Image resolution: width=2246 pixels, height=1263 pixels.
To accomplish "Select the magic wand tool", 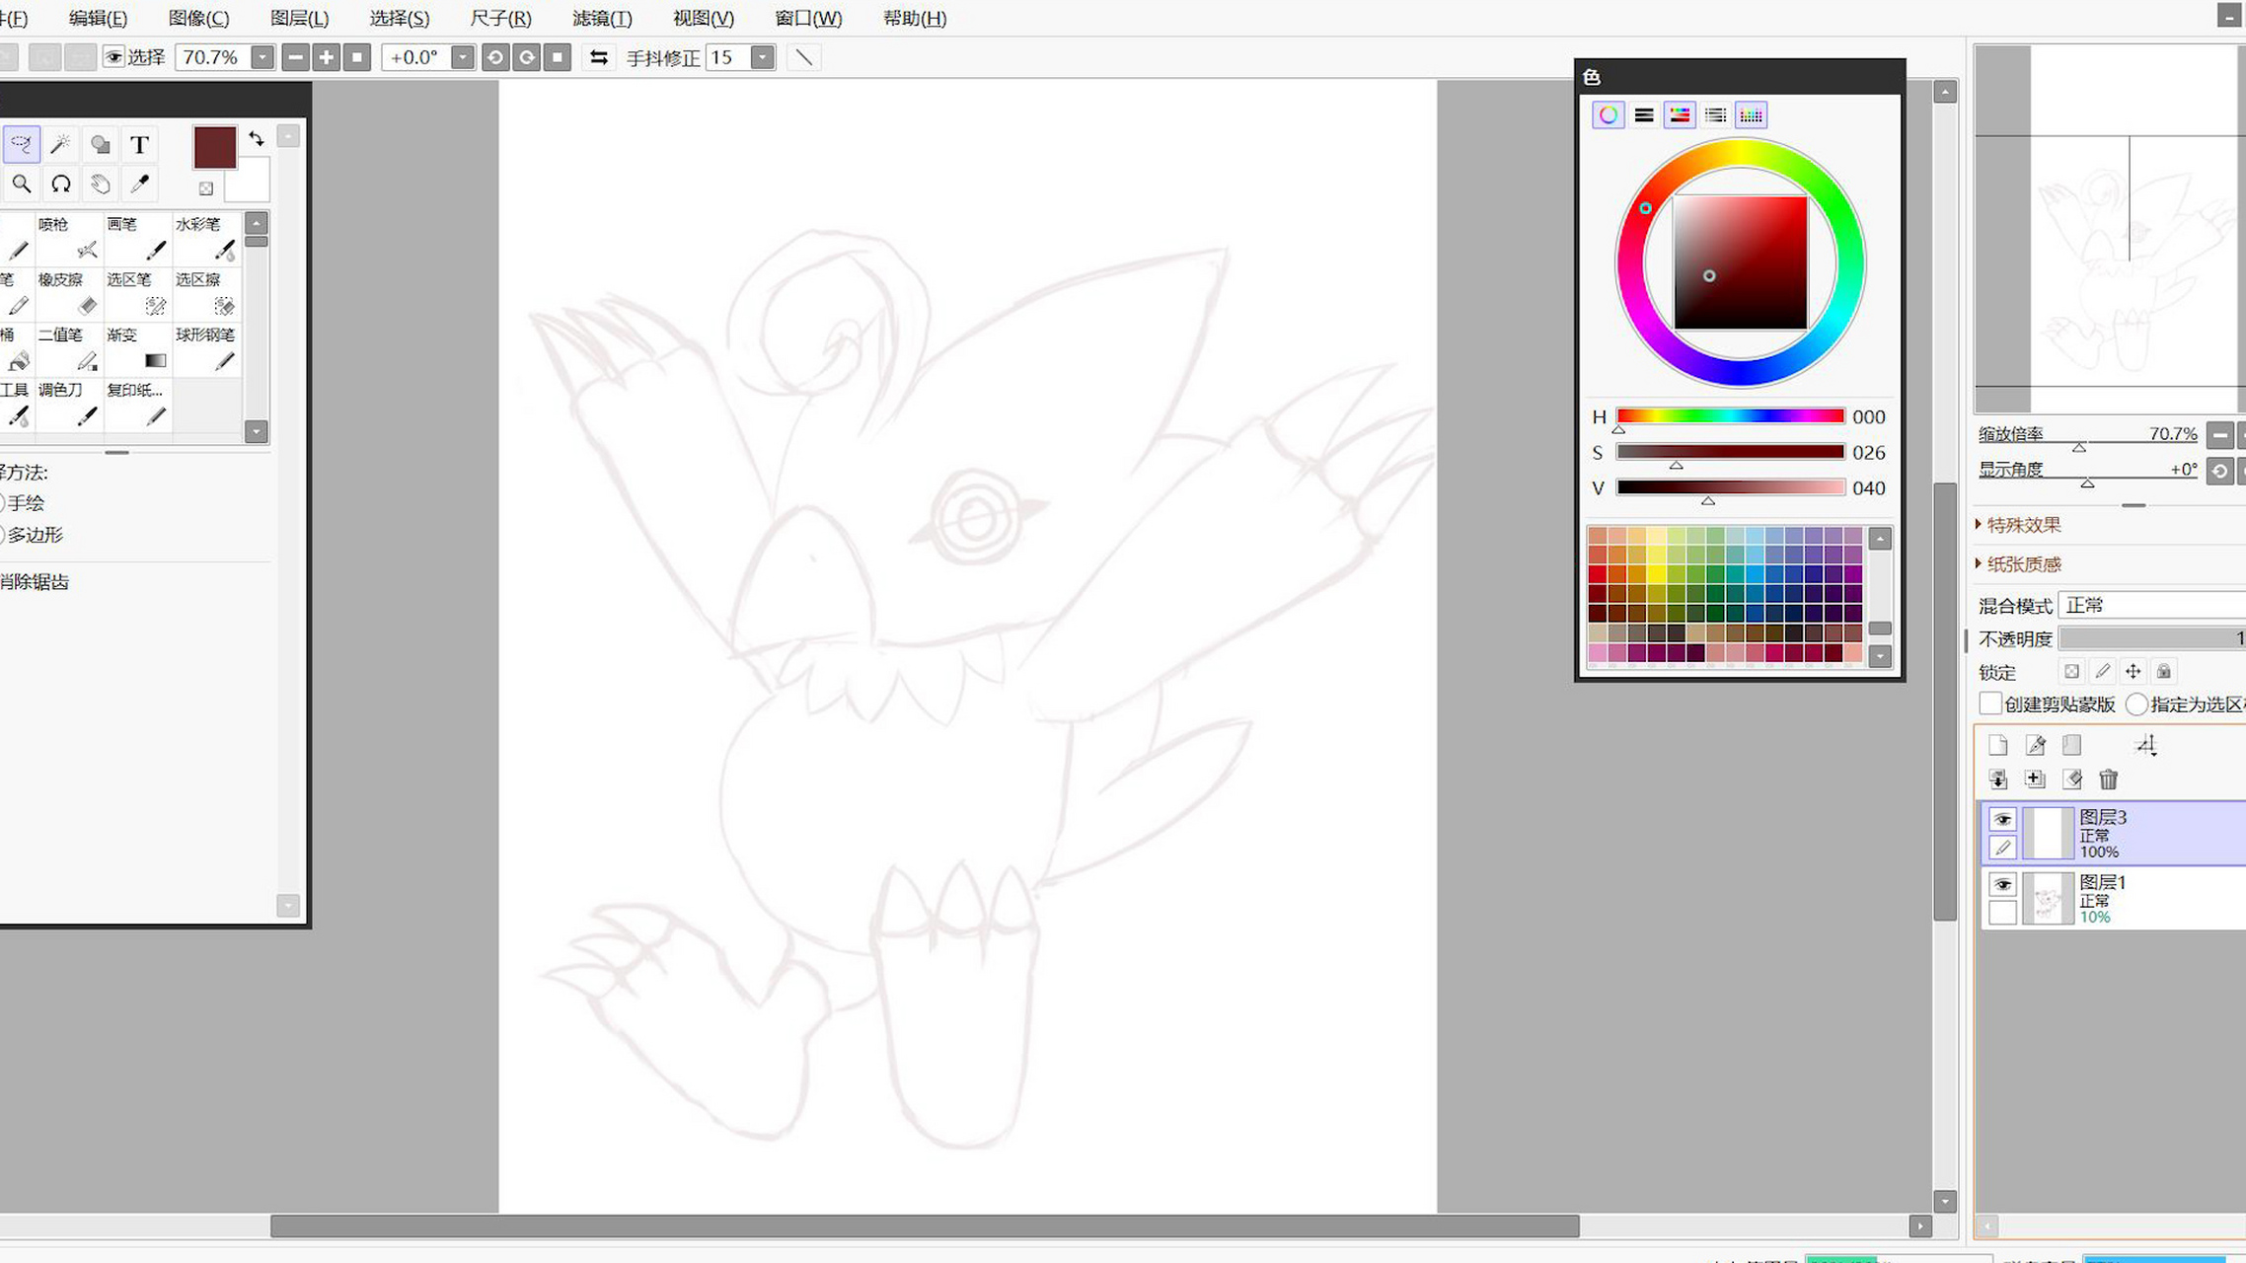I will point(60,145).
